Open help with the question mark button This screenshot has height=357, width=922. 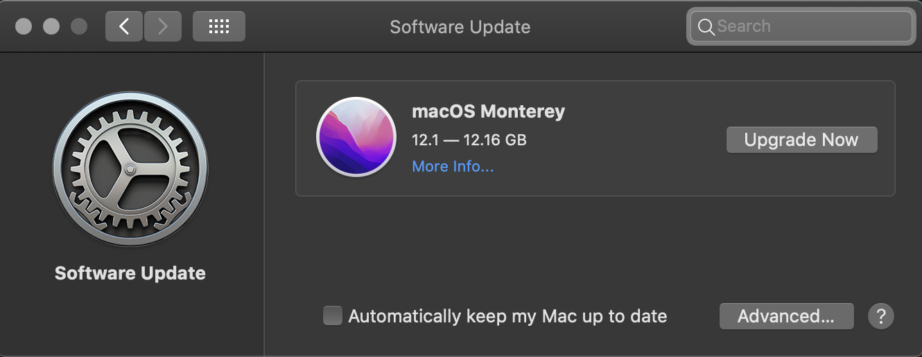[x=880, y=316]
